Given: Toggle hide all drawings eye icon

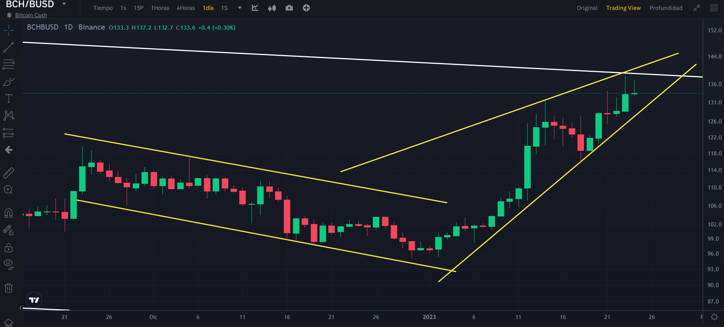Looking at the screenshot, I should point(8,265).
